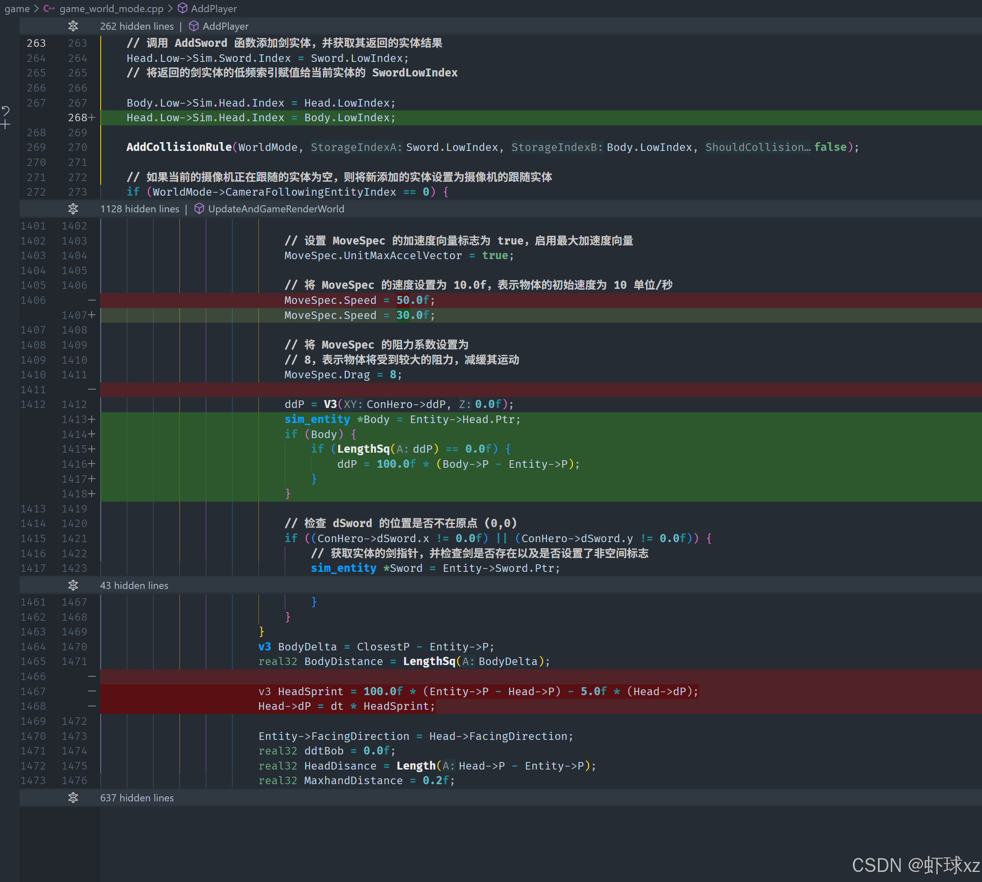The width and height of the screenshot is (982, 882).
Task: Click the unfold icon beside 1128 hidden lines
Action: pyautogui.click(x=73, y=209)
